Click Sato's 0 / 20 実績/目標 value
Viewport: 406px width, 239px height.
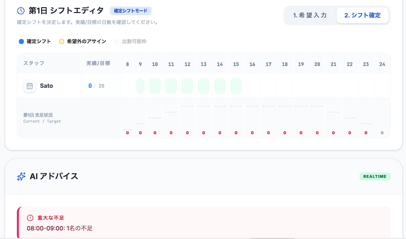96,86
